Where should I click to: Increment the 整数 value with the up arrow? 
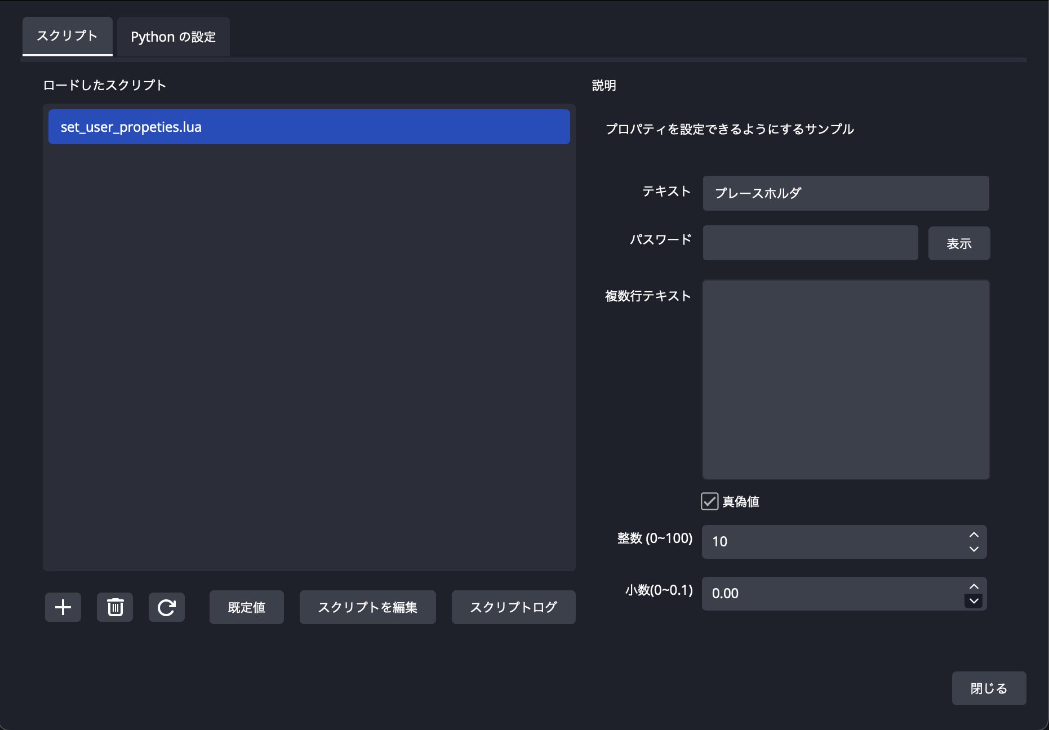pos(973,535)
